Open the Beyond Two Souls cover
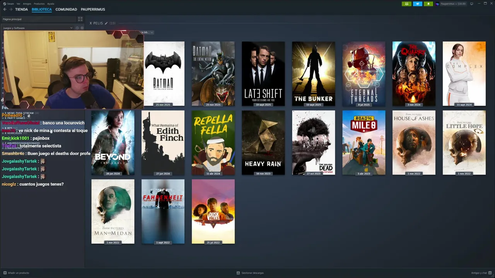This screenshot has width=495, height=278. coord(113,143)
